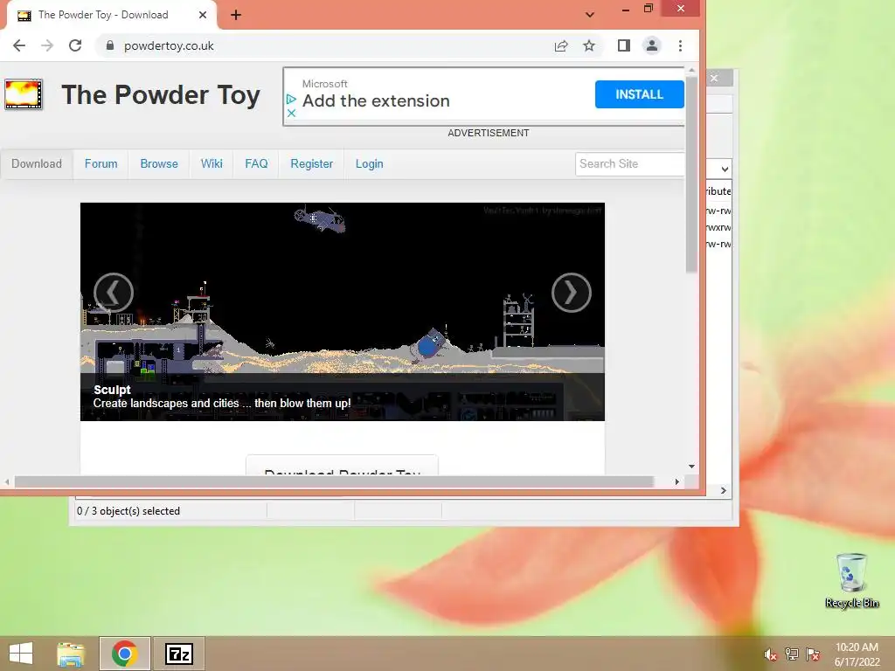Click the Search Site field

click(x=629, y=163)
